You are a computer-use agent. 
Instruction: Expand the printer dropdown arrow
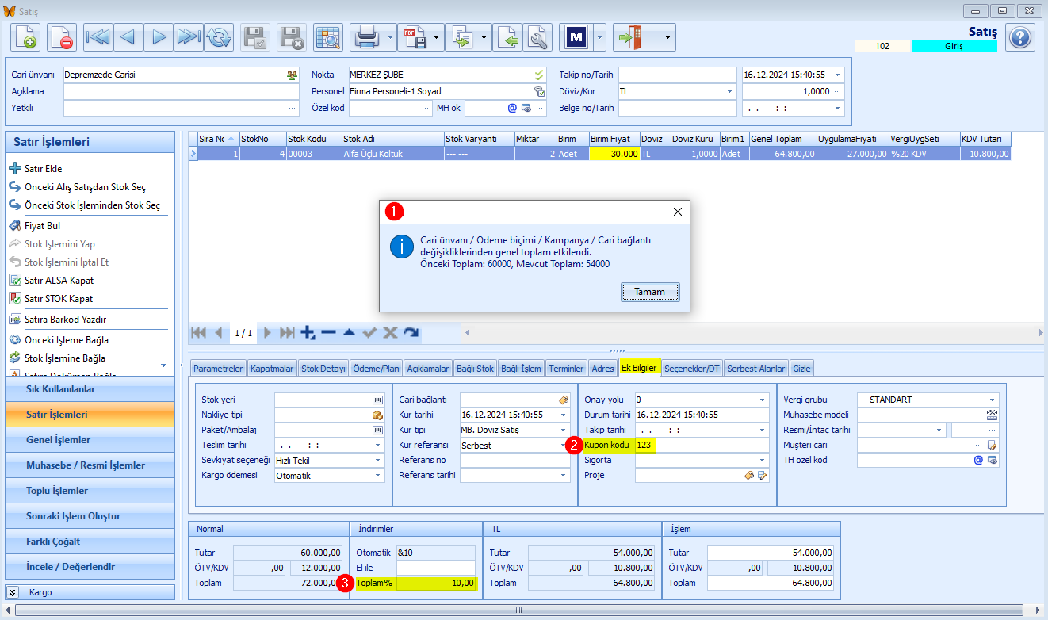[390, 36]
